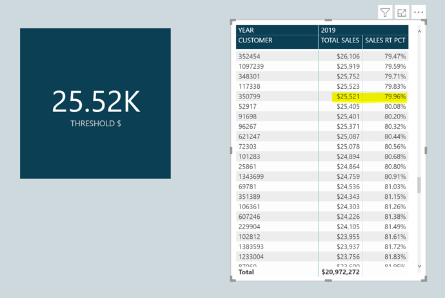Click the Focus mode icon
This screenshot has width=445, height=298.
pos(402,12)
